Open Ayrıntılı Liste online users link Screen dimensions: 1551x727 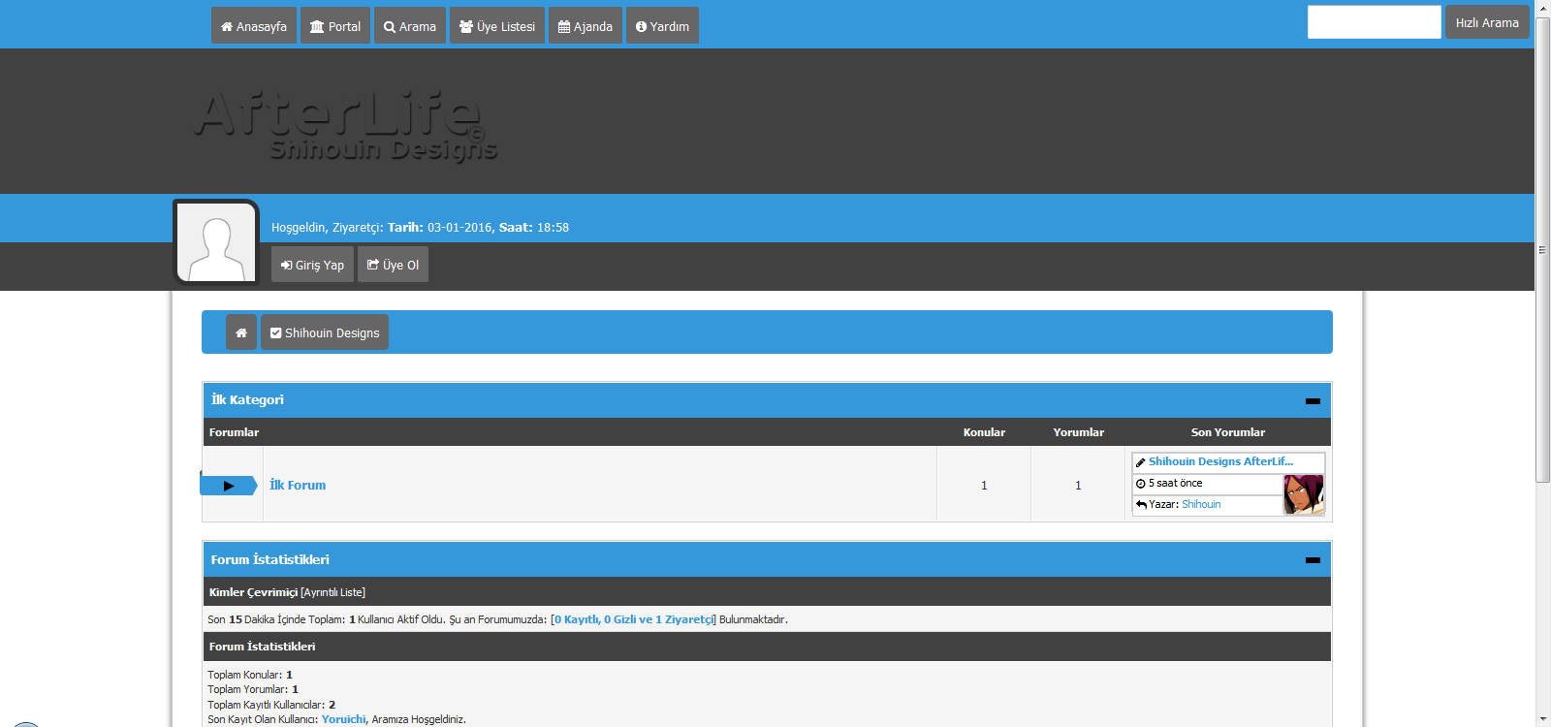(x=332, y=592)
